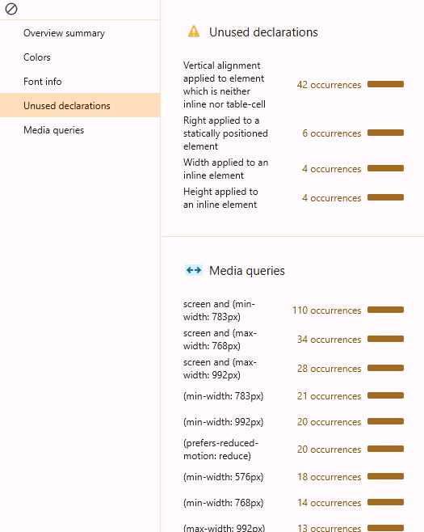The image size is (424, 532).
Task: Click the bar beside 18 occurrences
Action: point(385,476)
